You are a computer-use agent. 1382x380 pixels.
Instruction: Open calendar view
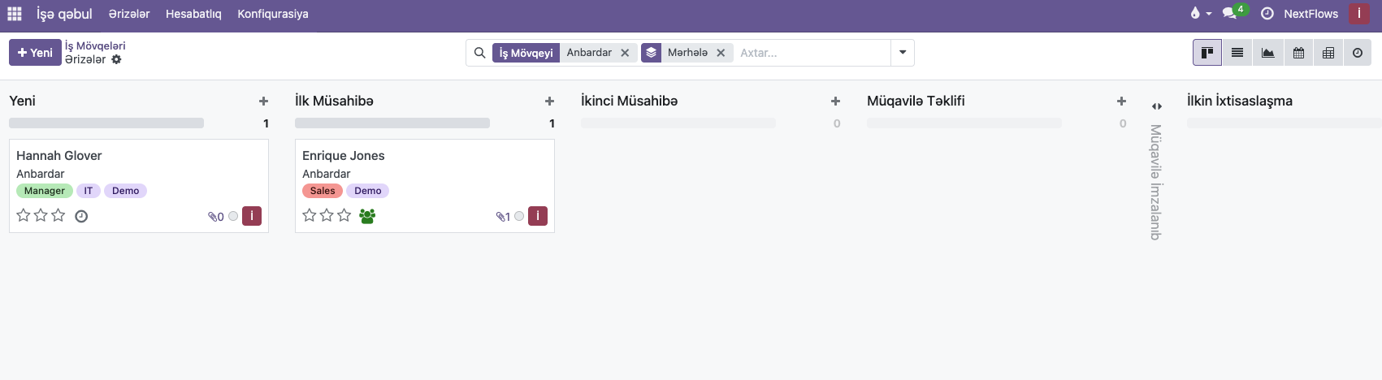click(x=1298, y=53)
